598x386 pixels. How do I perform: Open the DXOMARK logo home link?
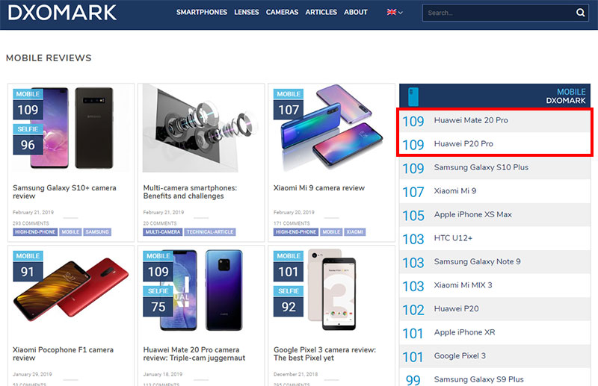[62, 13]
